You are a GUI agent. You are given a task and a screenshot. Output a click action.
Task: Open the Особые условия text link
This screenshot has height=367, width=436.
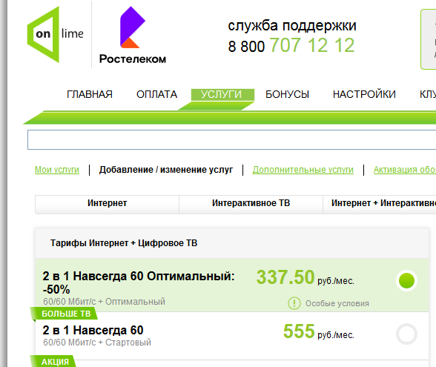[x=337, y=303]
